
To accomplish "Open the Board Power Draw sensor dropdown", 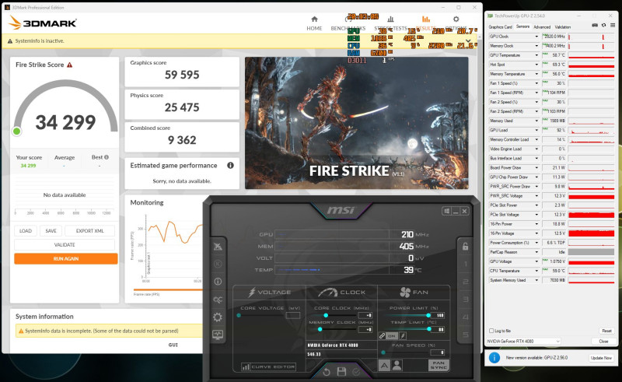I will 536,167.
